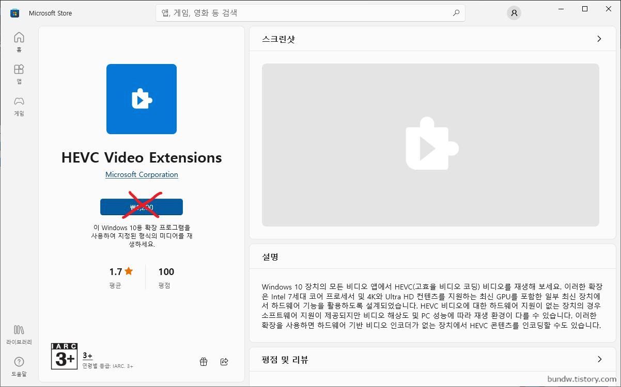Click the search magnifier icon

(456, 13)
